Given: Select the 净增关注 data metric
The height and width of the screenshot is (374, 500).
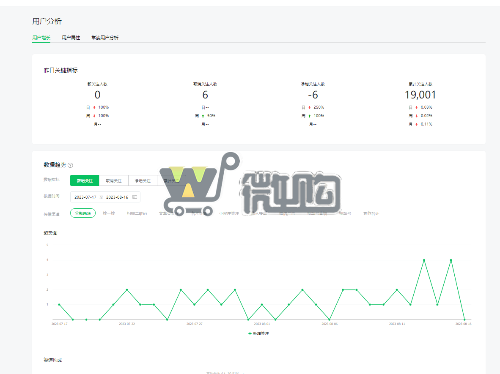Looking at the screenshot, I should (x=143, y=181).
